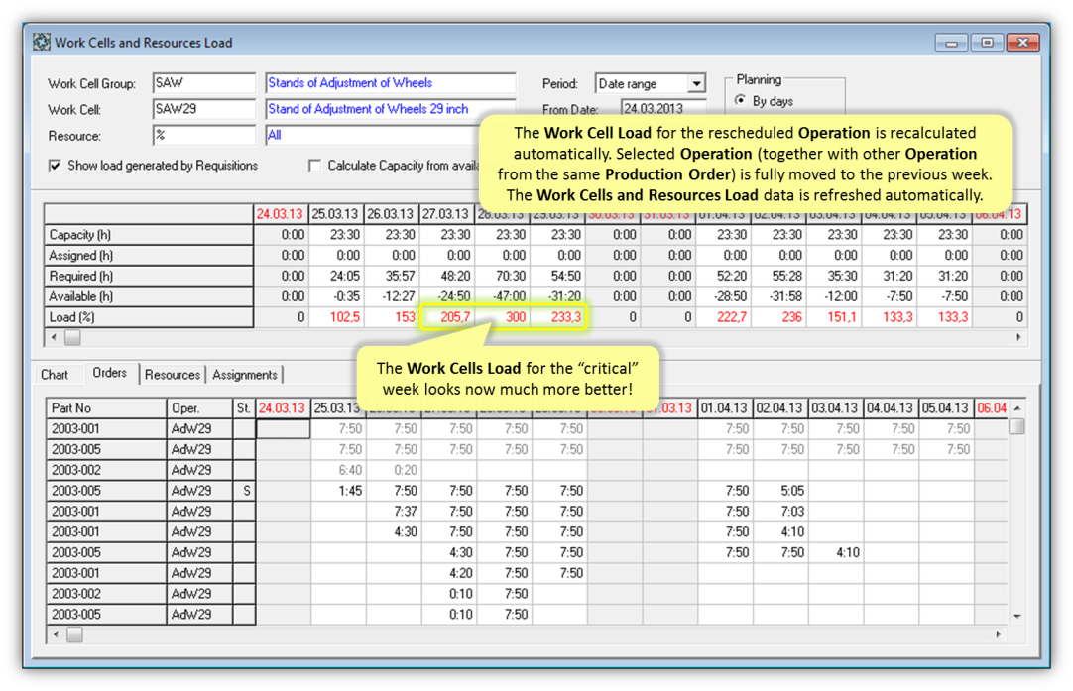Click Stands of Adjustment of Wheels description
Viewport: 1073px width, 691px height.
click(x=390, y=83)
